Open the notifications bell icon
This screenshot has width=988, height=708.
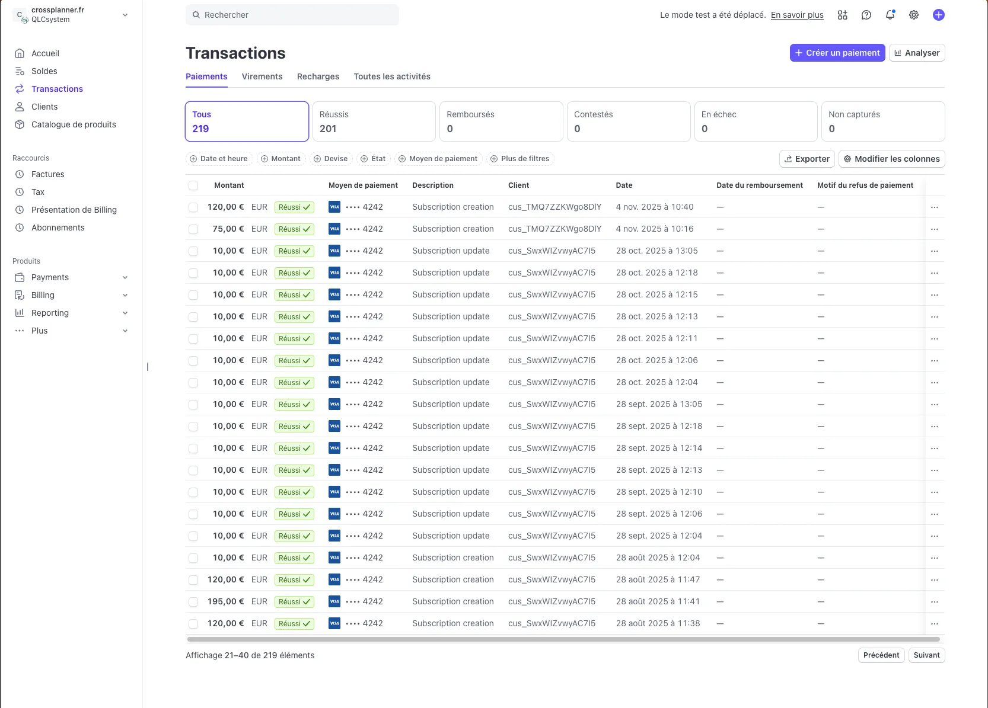tap(890, 15)
